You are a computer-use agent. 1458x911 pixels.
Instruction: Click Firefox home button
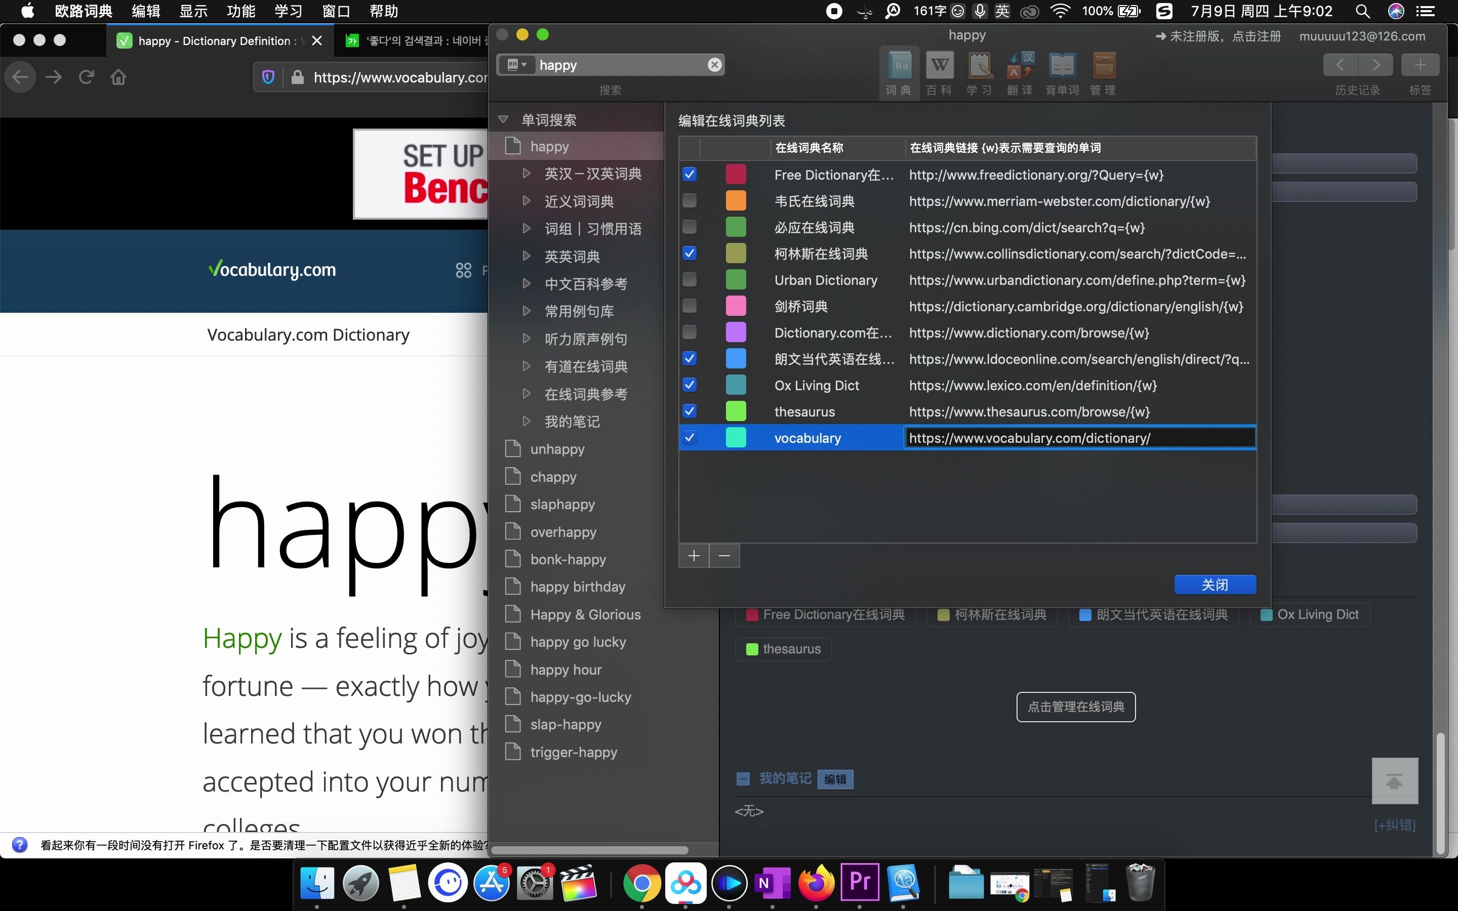coord(118,77)
